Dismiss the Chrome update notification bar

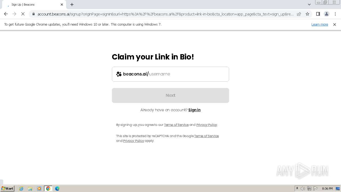pyautogui.click(x=335, y=25)
